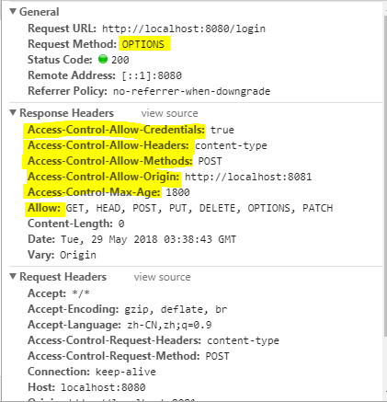Viewport: 387px width, 402px height.
Task: Click the Allow header methods list
Action: tap(199, 208)
